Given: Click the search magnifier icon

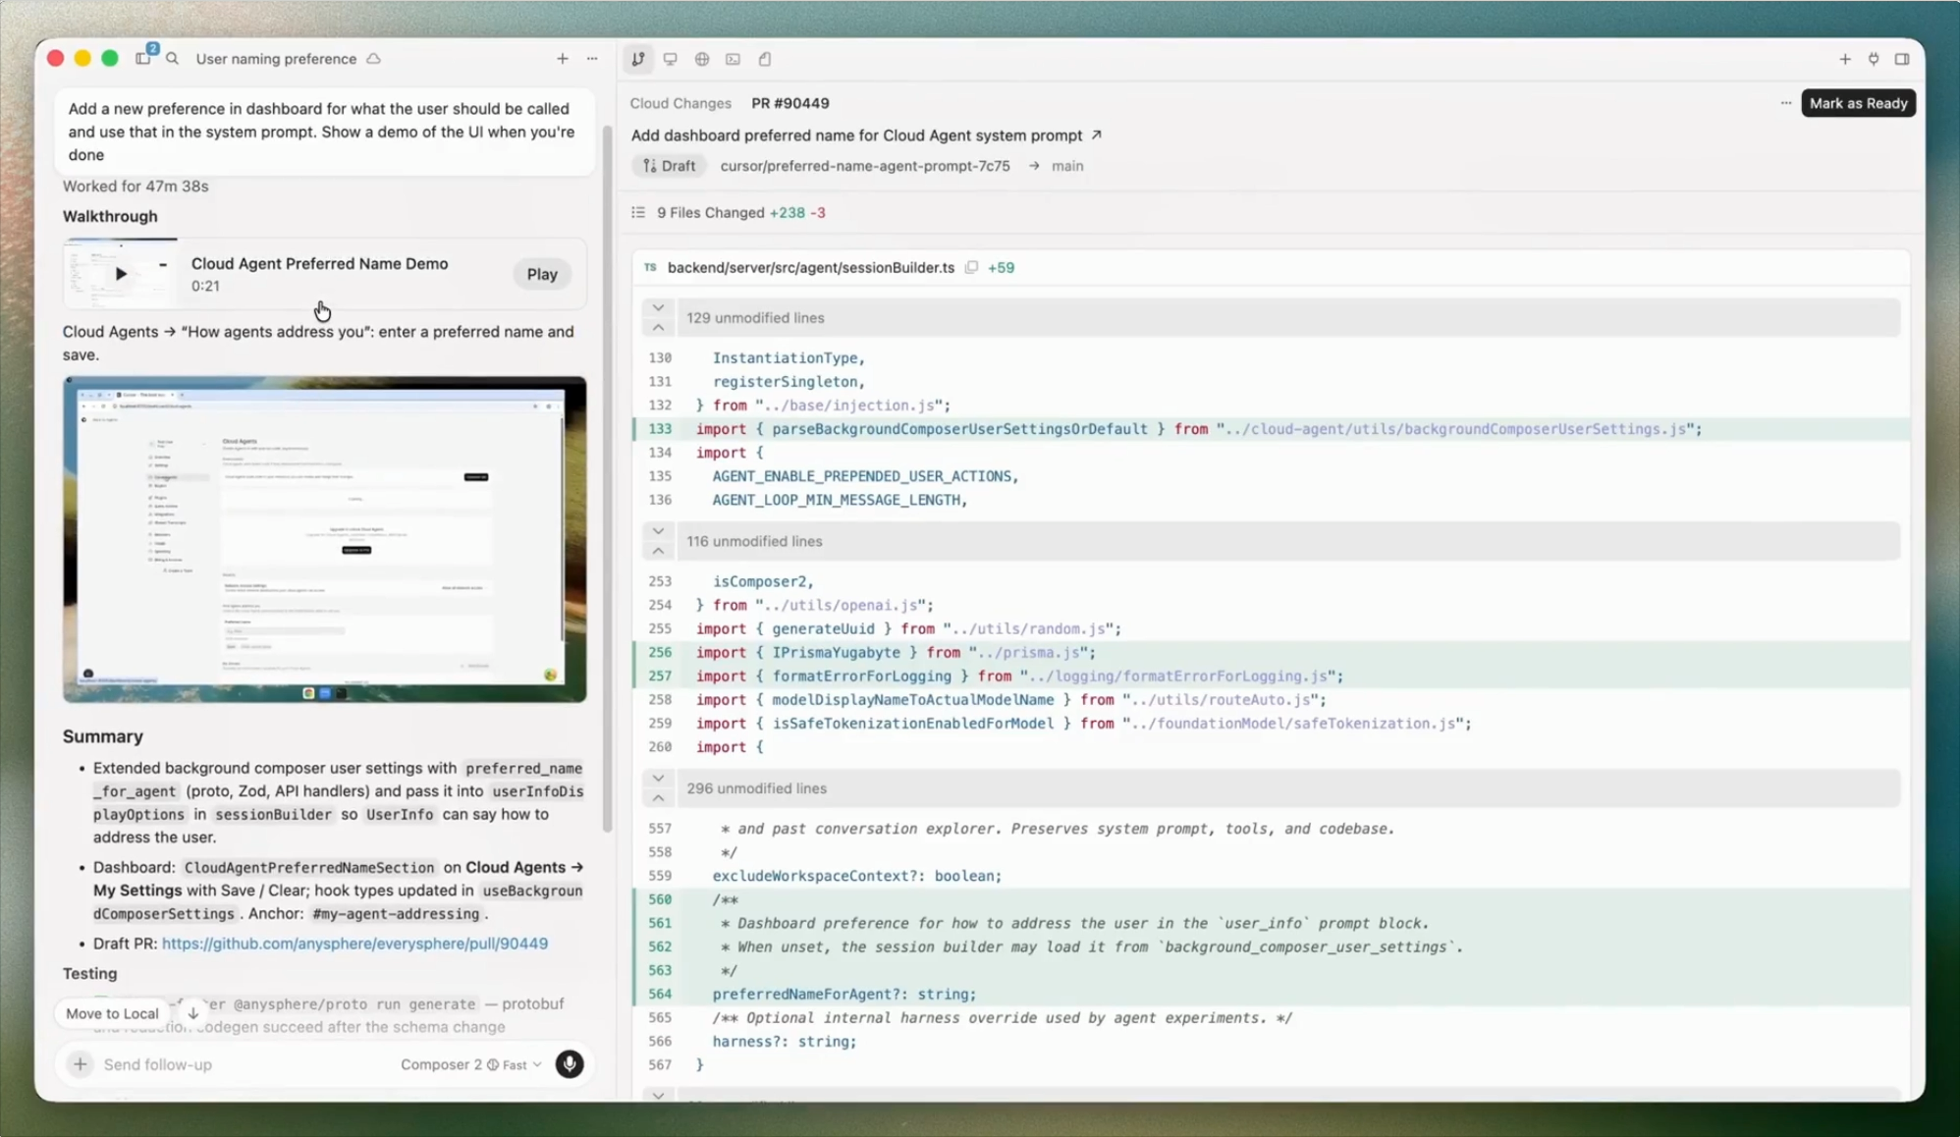Looking at the screenshot, I should tap(173, 59).
